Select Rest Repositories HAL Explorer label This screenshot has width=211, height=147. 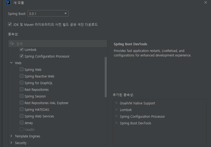46,103
